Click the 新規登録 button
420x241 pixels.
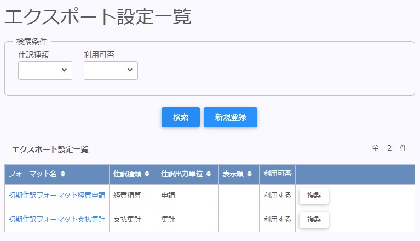tap(230, 117)
